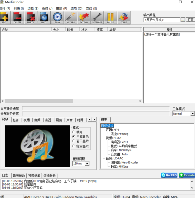Switch to the 混流参数 tab
195x198 pixels.
click(x=50, y=176)
